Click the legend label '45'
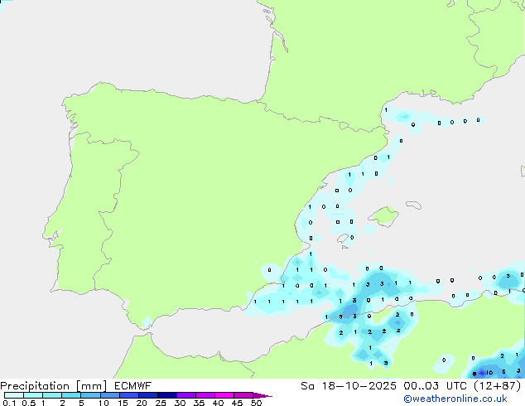This screenshot has width=525, height=406. tap(237, 403)
